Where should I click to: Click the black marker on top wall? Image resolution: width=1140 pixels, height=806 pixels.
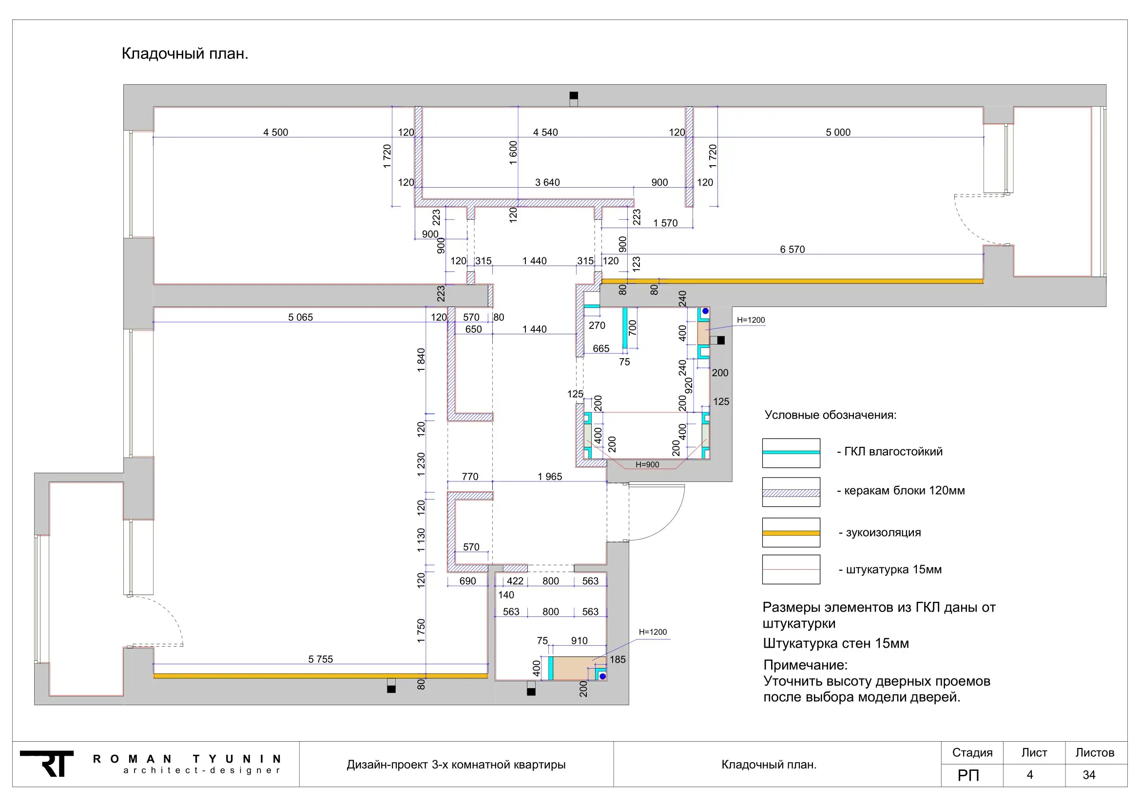[x=574, y=96]
